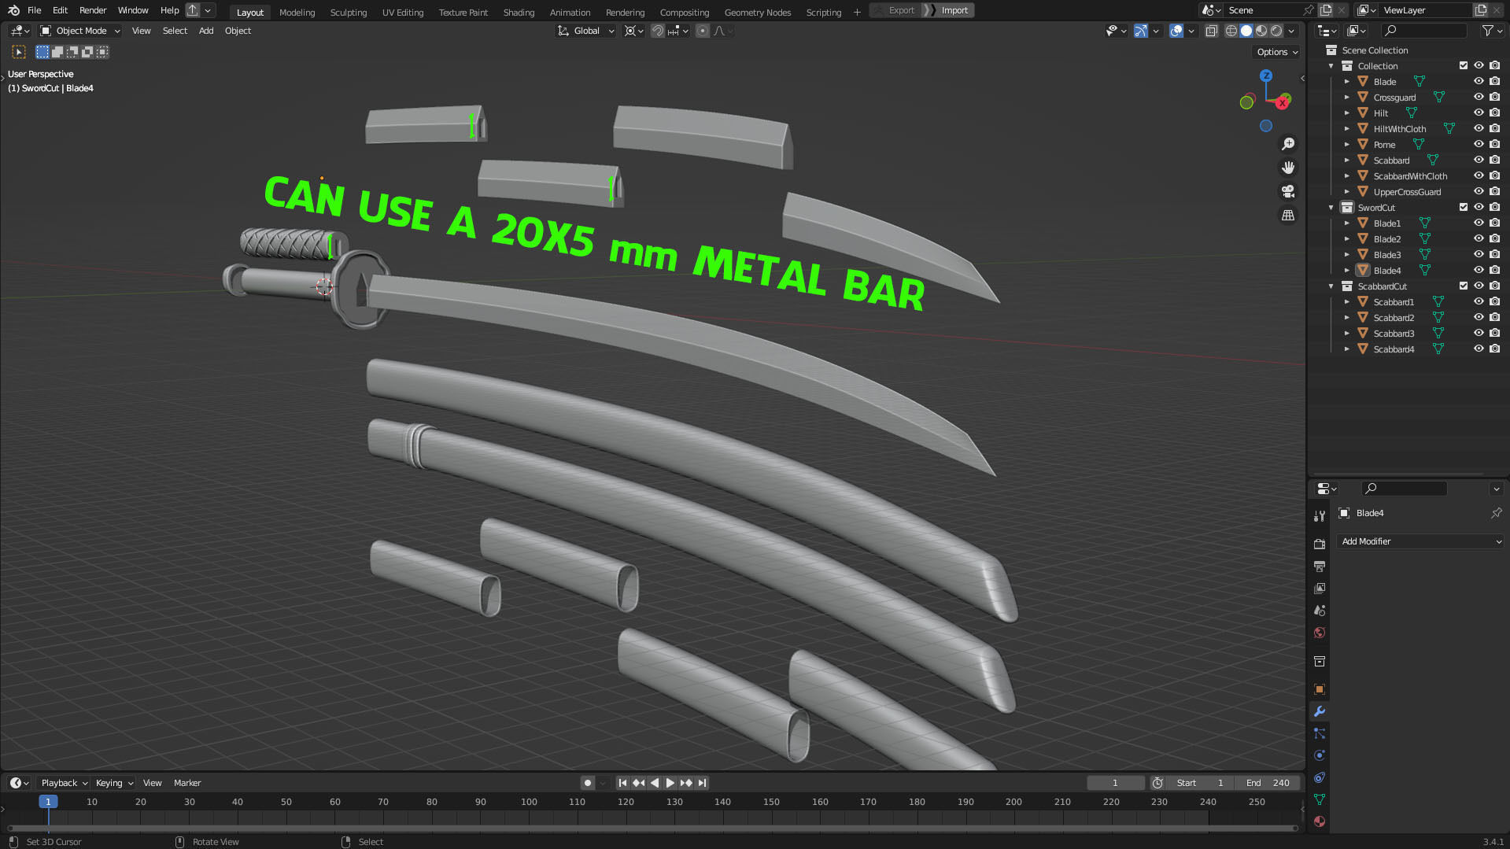Open Playback dropdown in timeline

pos(64,783)
